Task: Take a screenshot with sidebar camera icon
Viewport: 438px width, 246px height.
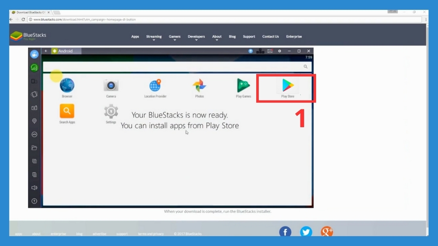Action: point(34,108)
